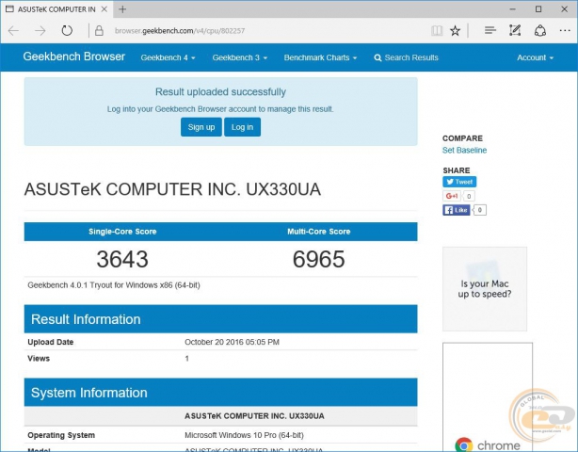
Task: Click the Log in button
Action: coord(242,127)
